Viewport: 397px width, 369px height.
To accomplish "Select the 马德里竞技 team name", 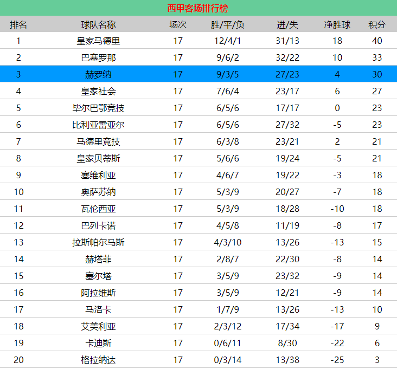I will click(x=98, y=142).
